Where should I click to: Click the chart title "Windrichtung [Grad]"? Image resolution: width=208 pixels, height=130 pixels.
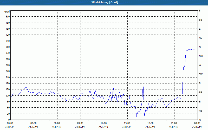(105, 2)
